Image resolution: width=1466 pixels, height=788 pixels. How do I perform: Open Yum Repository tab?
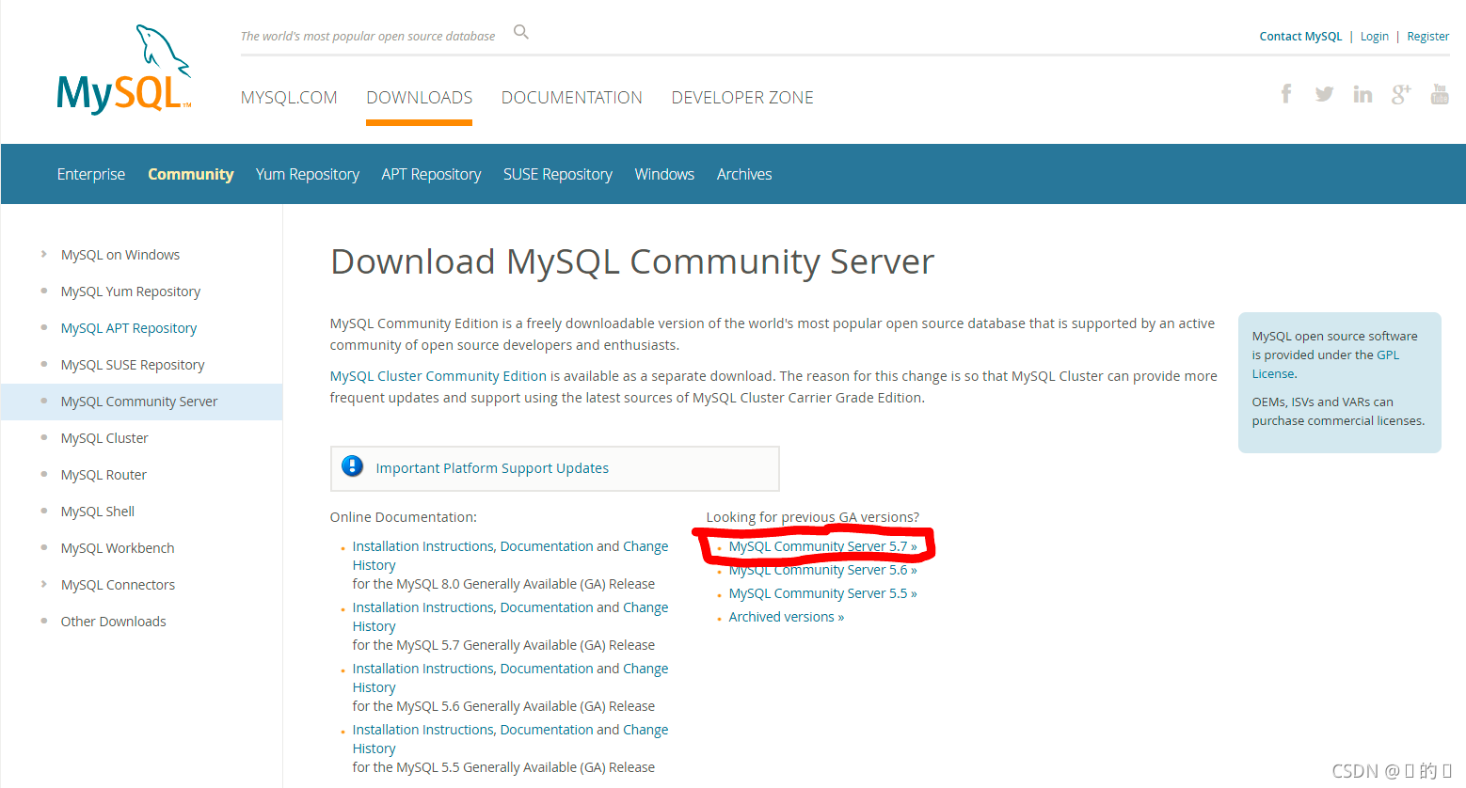(308, 174)
